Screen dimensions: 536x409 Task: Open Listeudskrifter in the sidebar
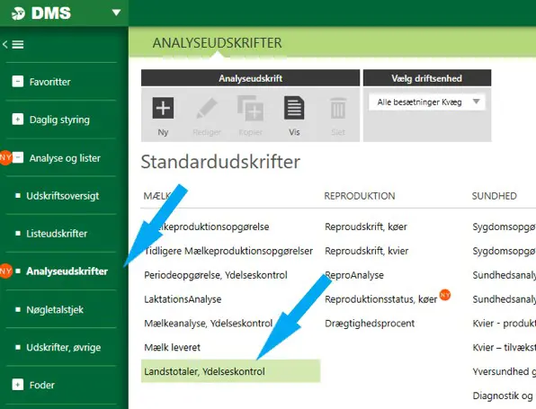point(57,234)
